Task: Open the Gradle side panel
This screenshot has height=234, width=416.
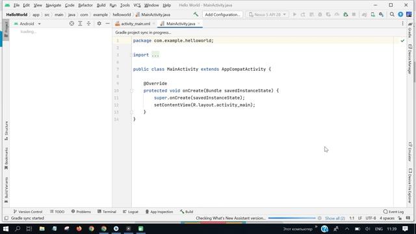Action: coord(410,30)
